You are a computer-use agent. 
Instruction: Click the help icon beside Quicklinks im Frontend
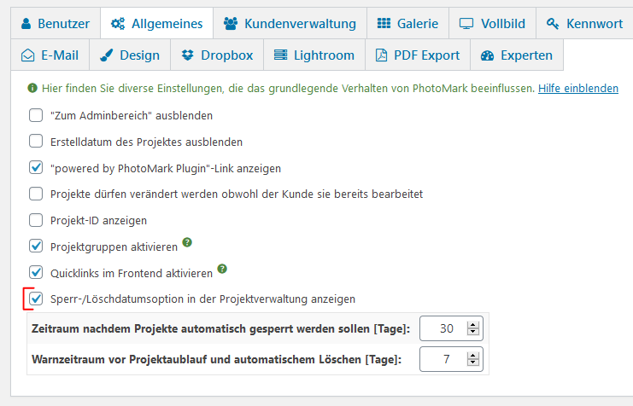coord(222,270)
